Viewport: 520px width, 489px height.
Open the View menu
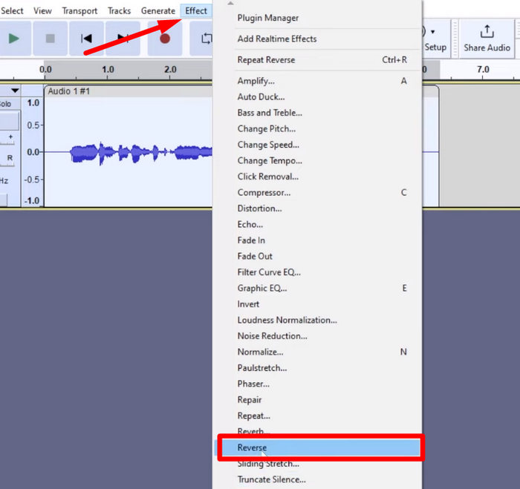click(x=42, y=11)
